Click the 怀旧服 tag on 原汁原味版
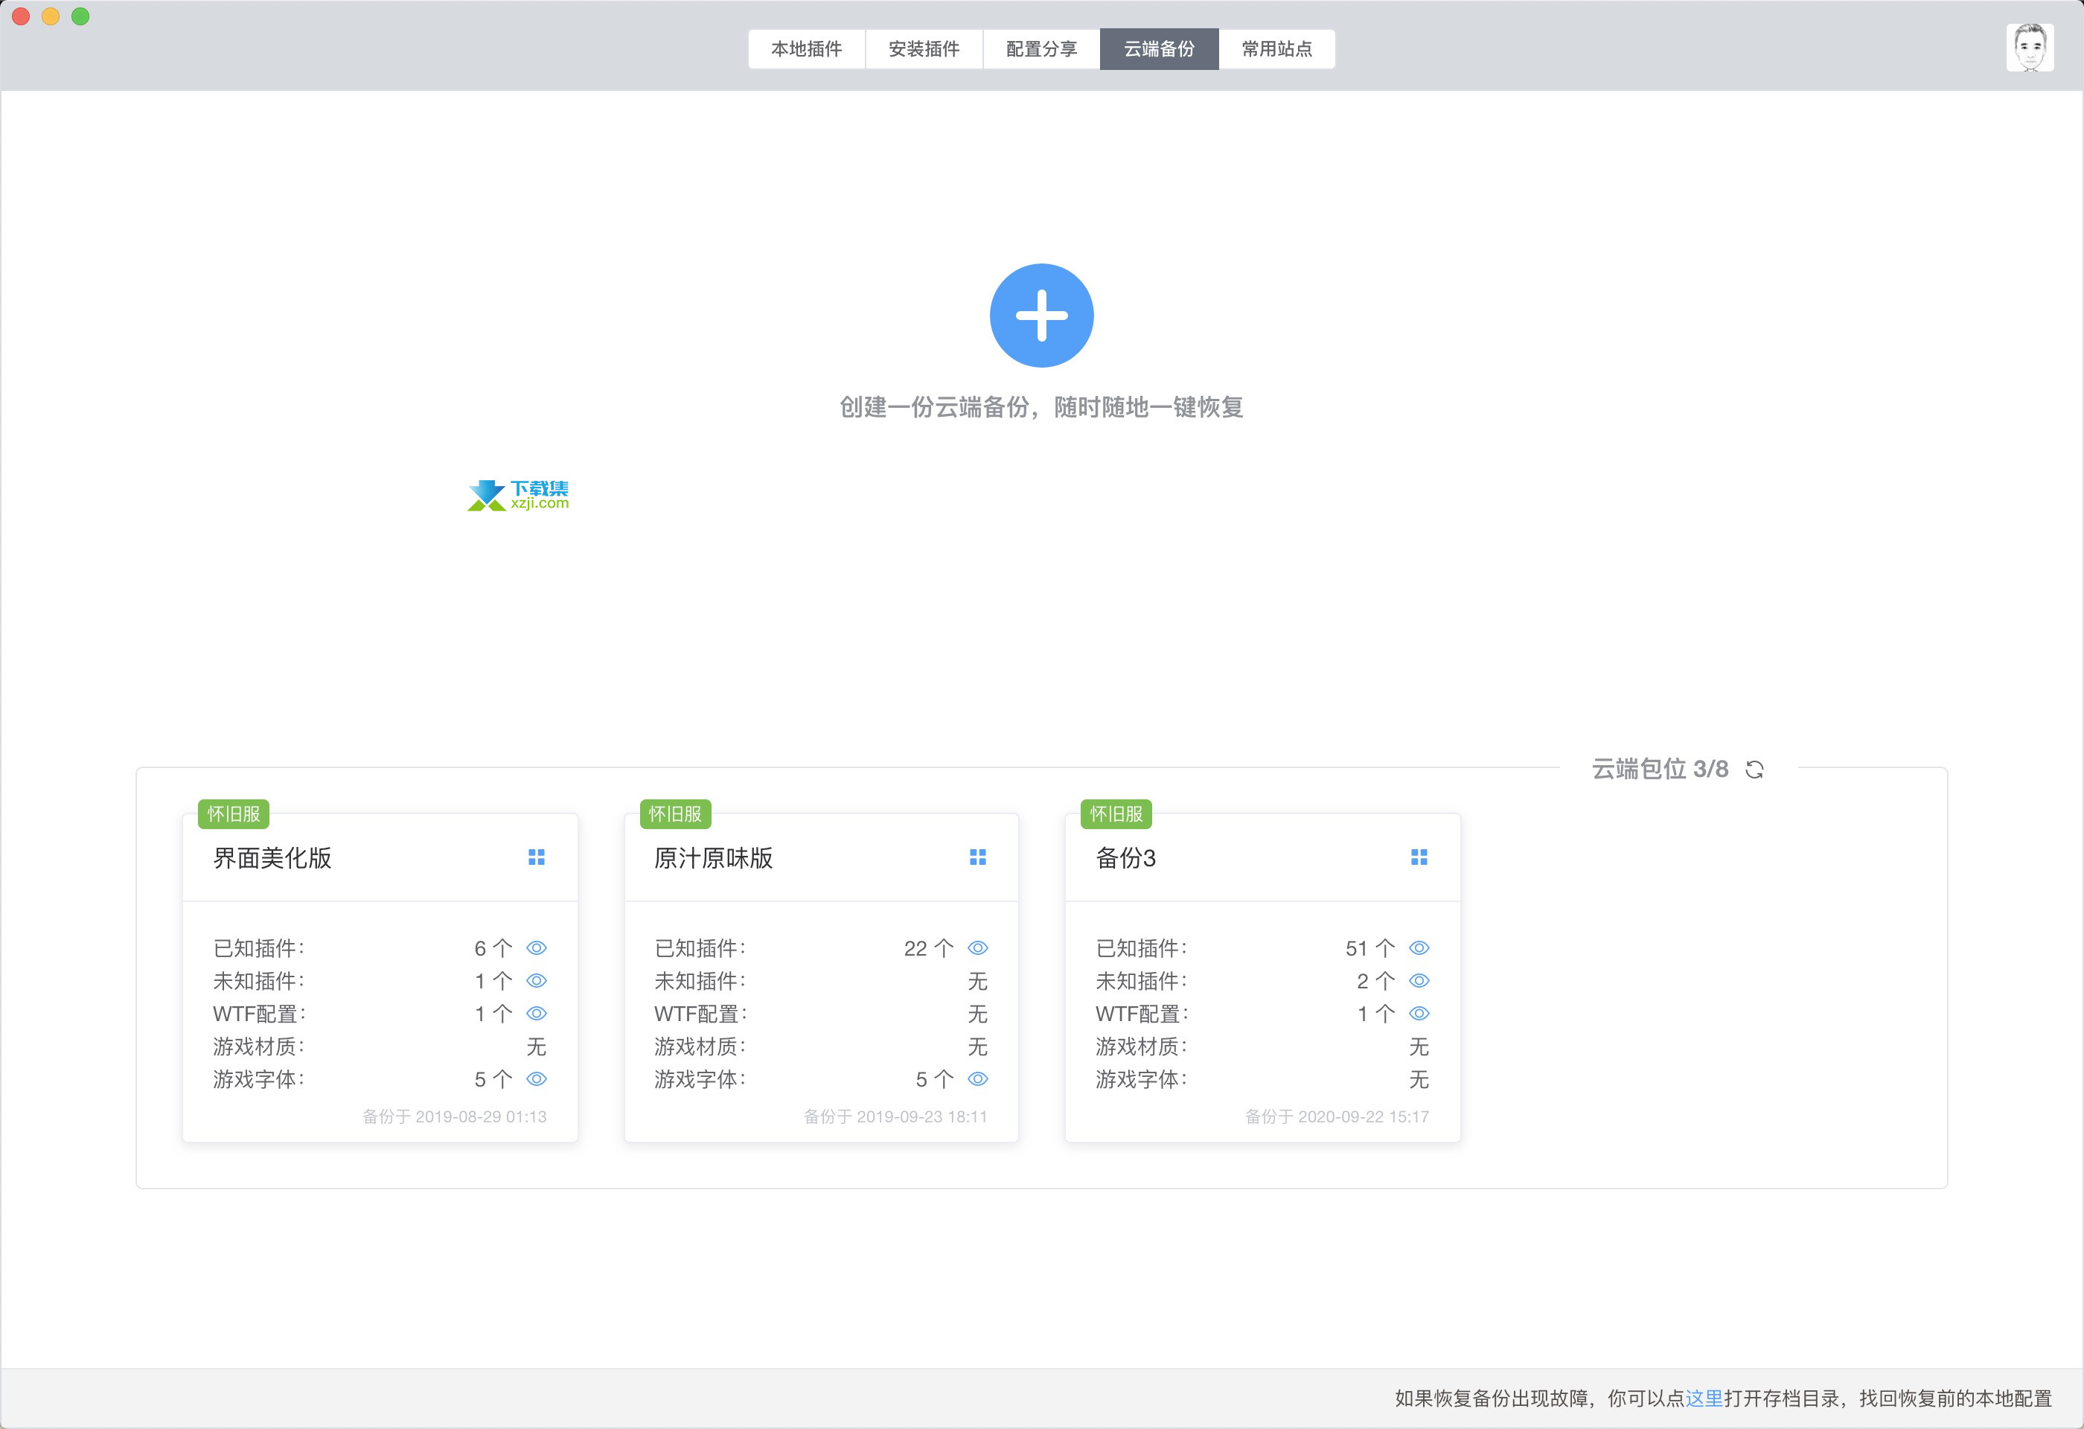The image size is (2084, 1429). tap(674, 814)
